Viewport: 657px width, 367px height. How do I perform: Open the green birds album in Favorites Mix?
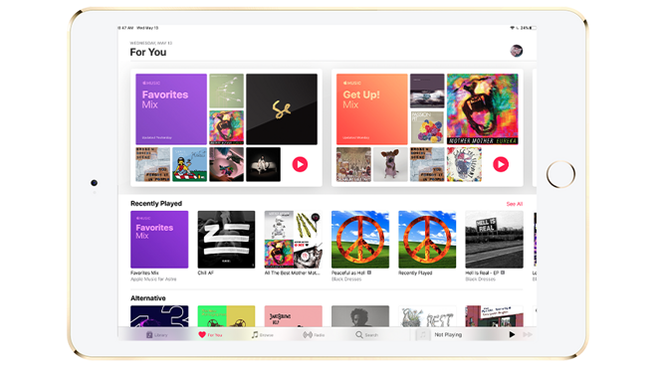[226, 91]
